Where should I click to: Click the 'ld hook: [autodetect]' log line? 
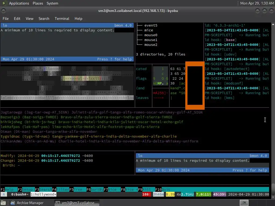click(x=227, y=69)
